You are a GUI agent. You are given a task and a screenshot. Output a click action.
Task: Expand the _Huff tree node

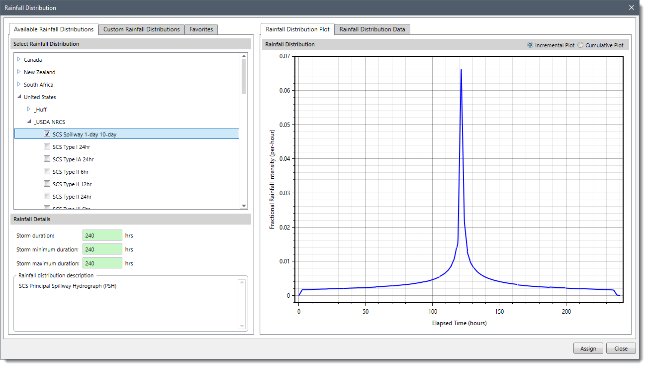(29, 109)
